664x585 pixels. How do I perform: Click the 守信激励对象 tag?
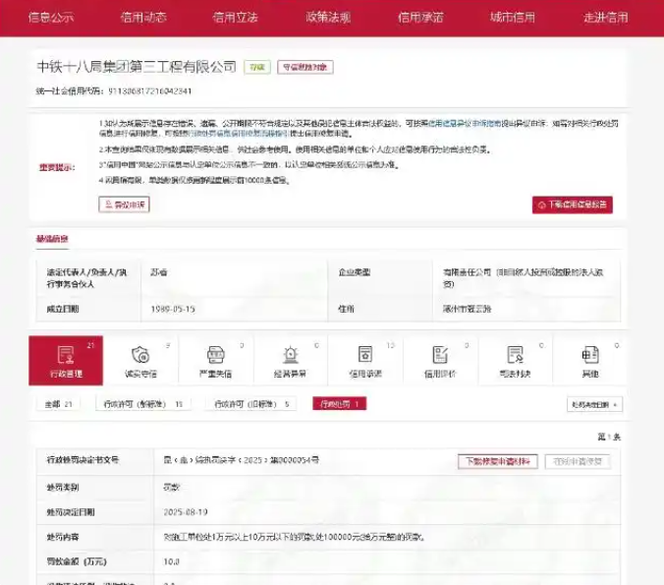(x=305, y=67)
